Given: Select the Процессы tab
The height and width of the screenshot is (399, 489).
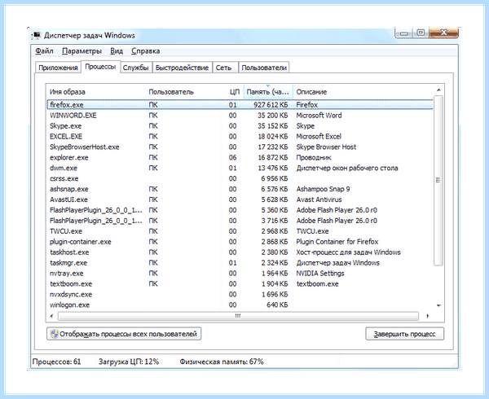Looking at the screenshot, I should (x=100, y=67).
